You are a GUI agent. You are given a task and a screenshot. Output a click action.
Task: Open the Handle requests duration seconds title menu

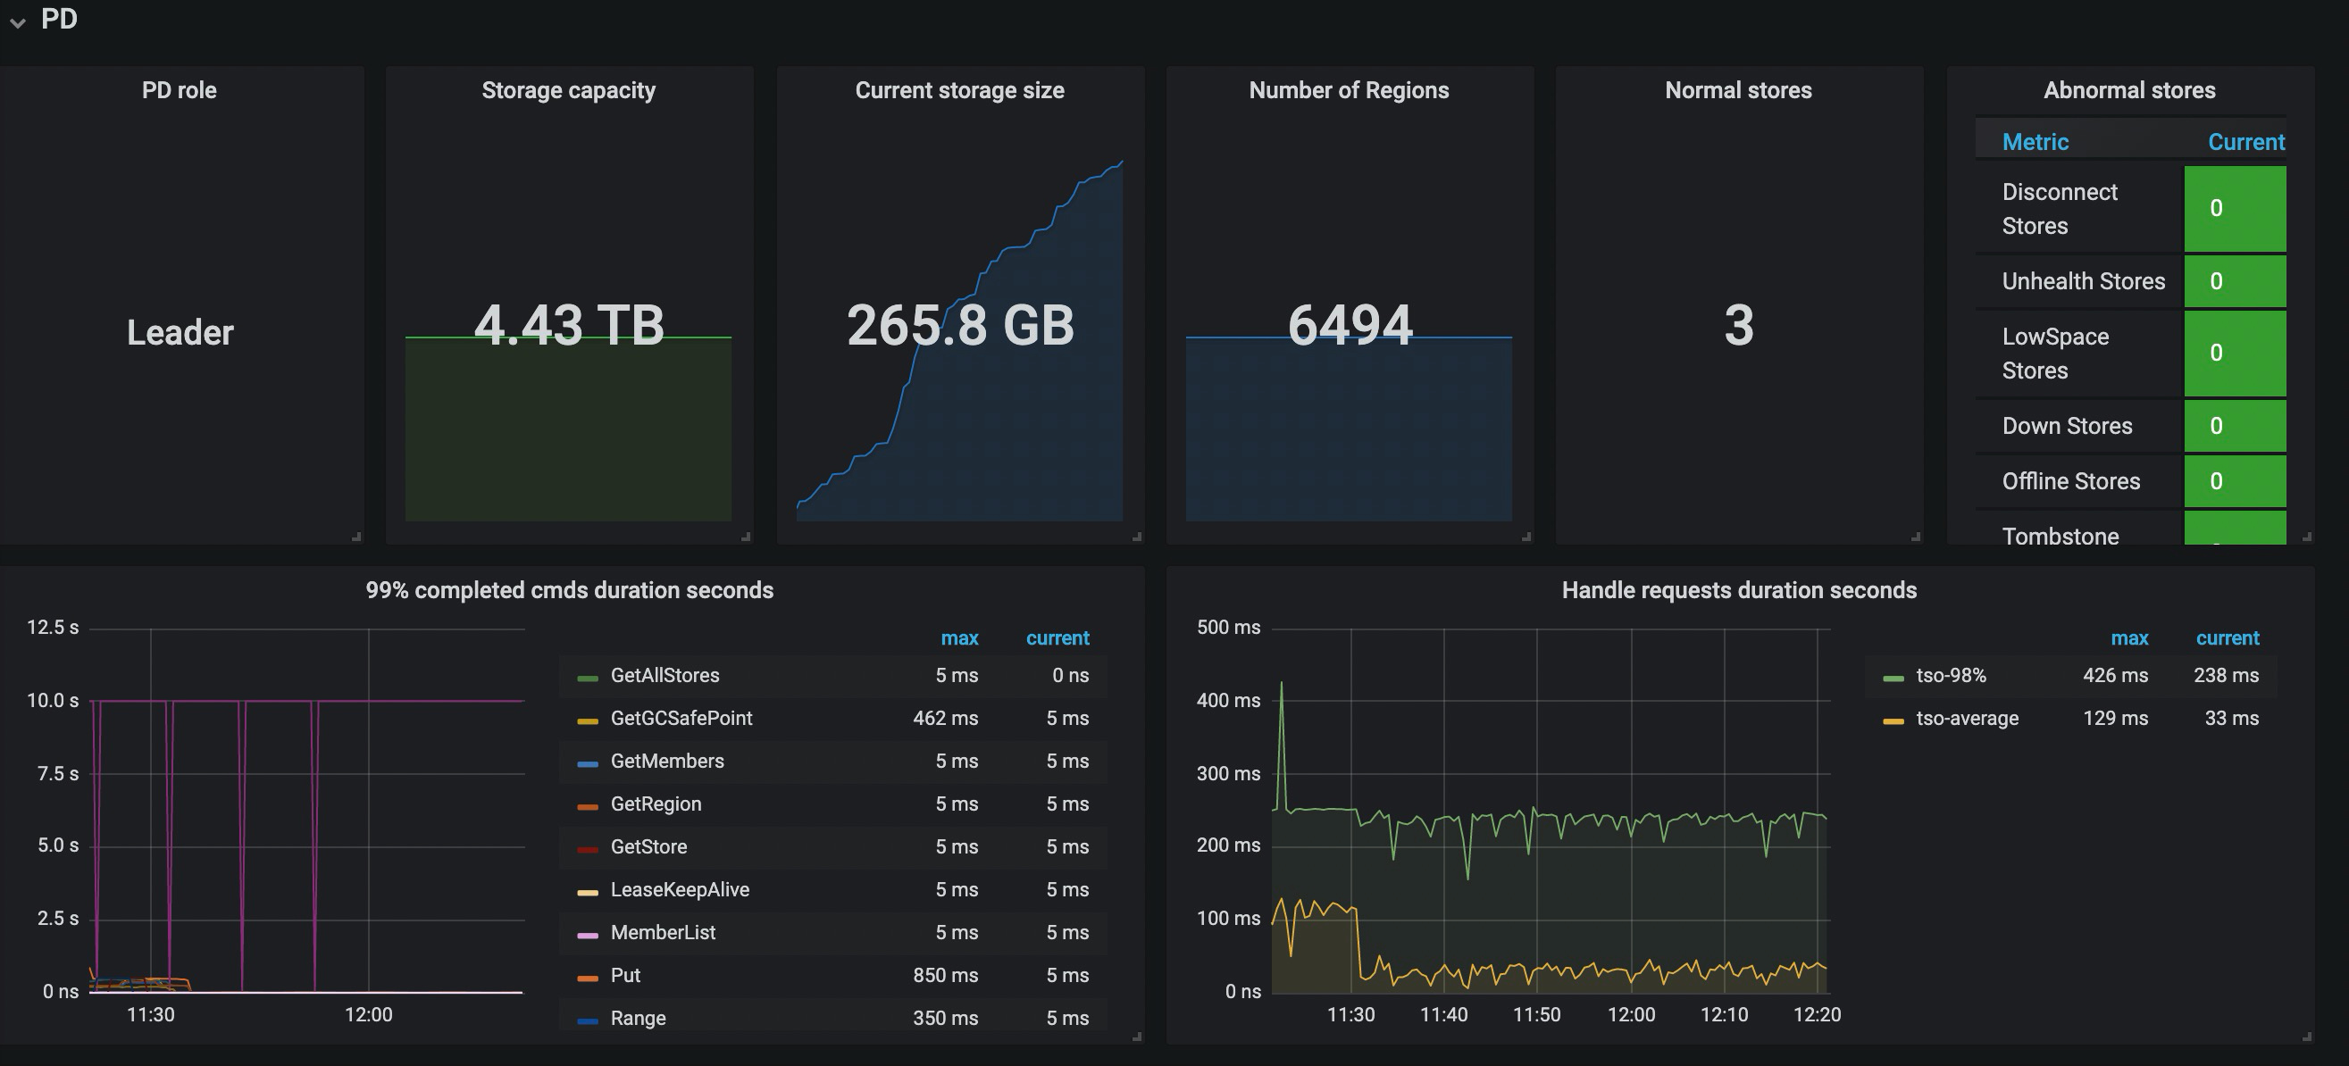1739,590
